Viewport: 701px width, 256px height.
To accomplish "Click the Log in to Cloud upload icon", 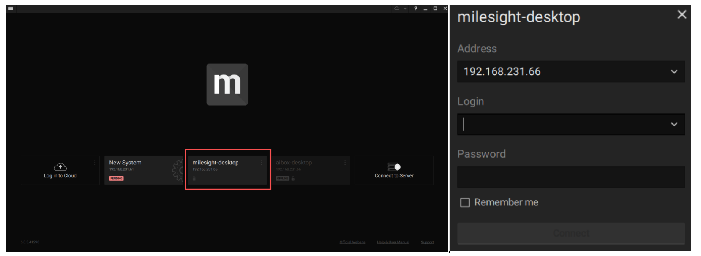I will (60, 167).
